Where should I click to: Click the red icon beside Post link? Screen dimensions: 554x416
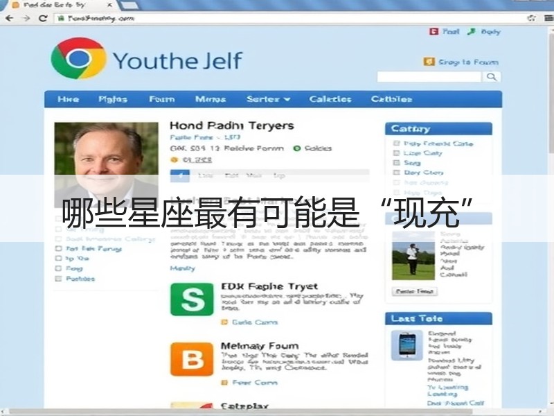(x=434, y=31)
